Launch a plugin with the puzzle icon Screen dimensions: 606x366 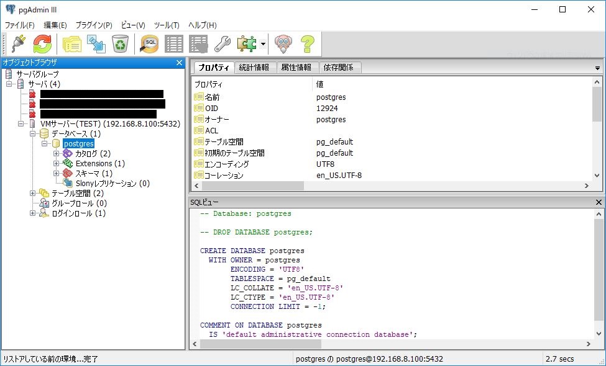tap(246, 43)
